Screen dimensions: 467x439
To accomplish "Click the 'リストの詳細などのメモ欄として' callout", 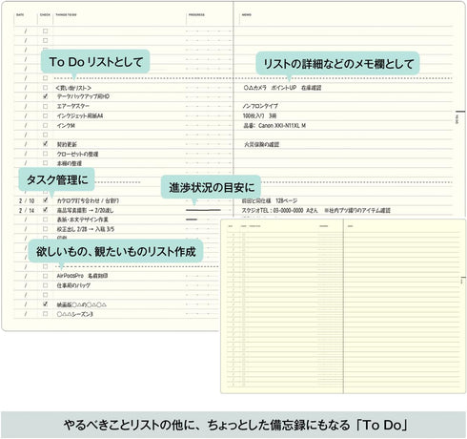I will tap(337, 63).
